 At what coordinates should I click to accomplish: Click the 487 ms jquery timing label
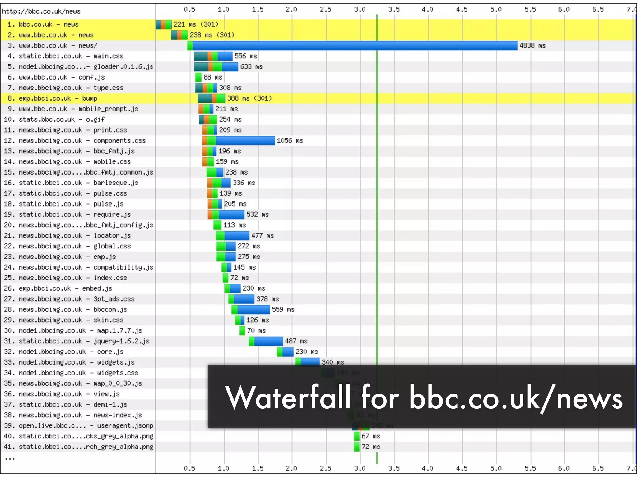tap(296, 341)
